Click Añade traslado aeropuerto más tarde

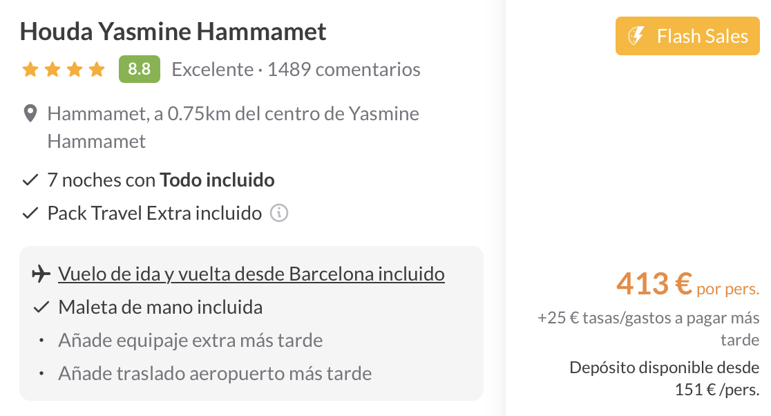tap(215, 374)
